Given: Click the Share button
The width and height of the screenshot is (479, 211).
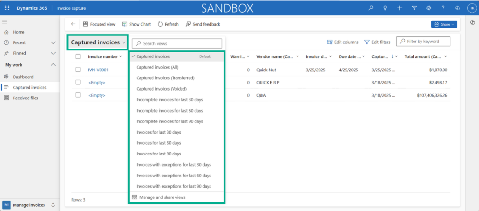Looking at the screenshot, I should click(444, 24).
